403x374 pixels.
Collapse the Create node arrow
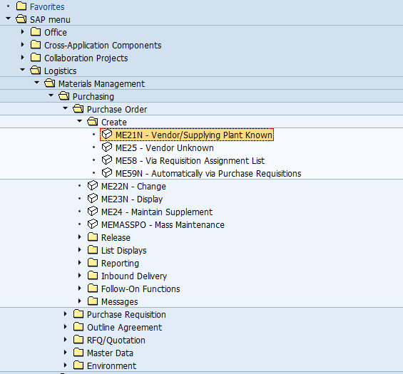pos(80,121)
